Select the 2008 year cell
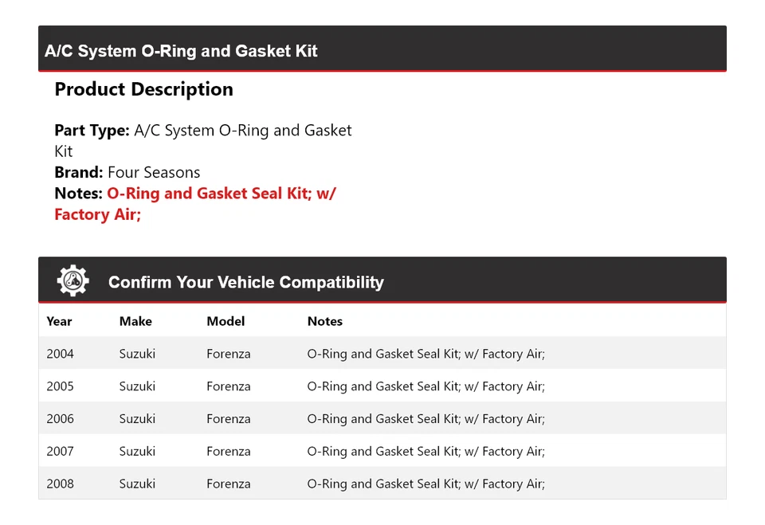The width and height of the screenshot is (765, 525). point(60,484)
